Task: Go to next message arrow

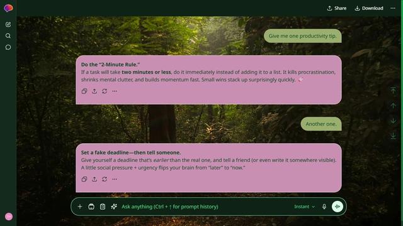Action: pyautogui.click(x=393, y=121)
